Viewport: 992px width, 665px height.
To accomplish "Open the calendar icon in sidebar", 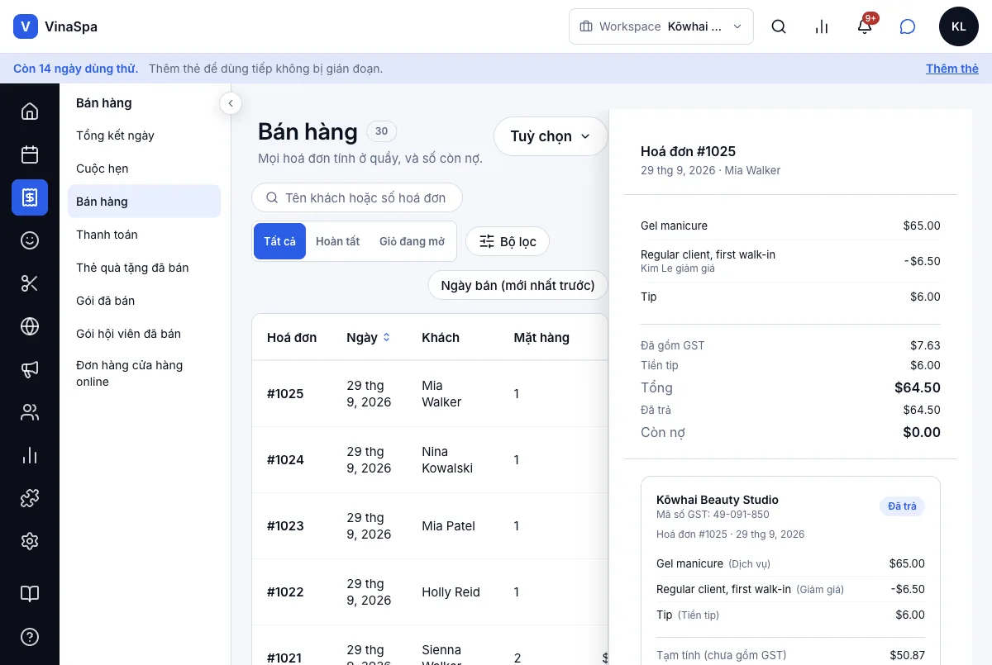I will [x=30, y=154].
